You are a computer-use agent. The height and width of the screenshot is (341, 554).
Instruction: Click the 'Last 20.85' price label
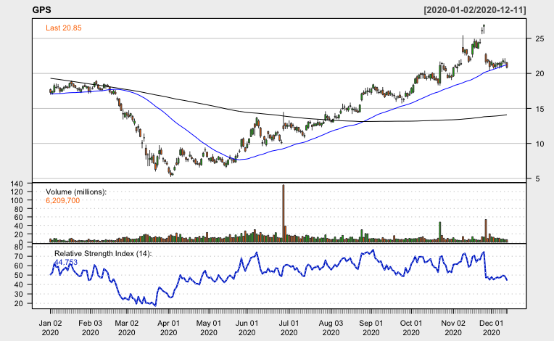point(64,28)
